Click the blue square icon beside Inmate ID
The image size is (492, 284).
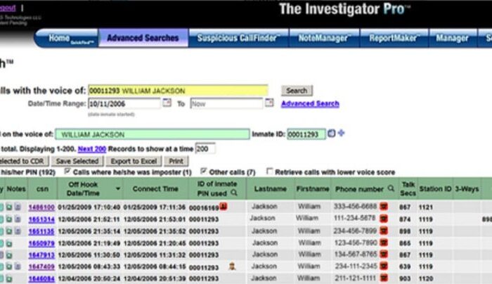tap(331, 134)
